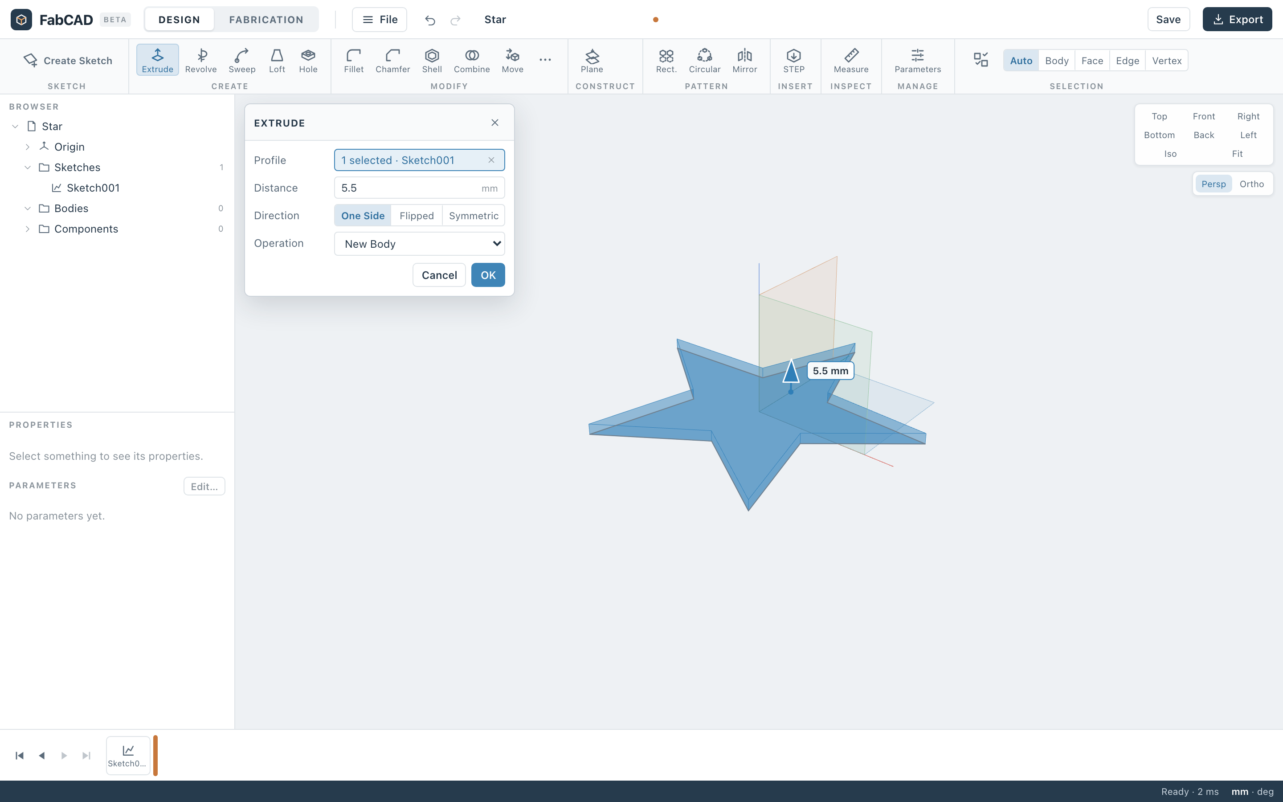Set extrude direction to One Side
Image resolution: width=1283 pixels, height=802 pixels.
pyautogui.click(x=363, y=215)
